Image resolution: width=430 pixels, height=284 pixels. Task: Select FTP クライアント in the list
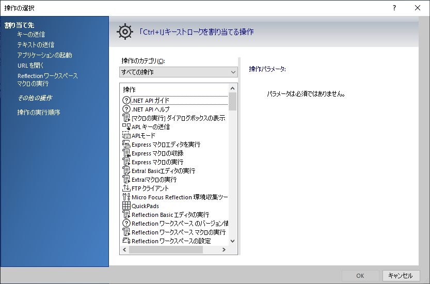(150, 188)
